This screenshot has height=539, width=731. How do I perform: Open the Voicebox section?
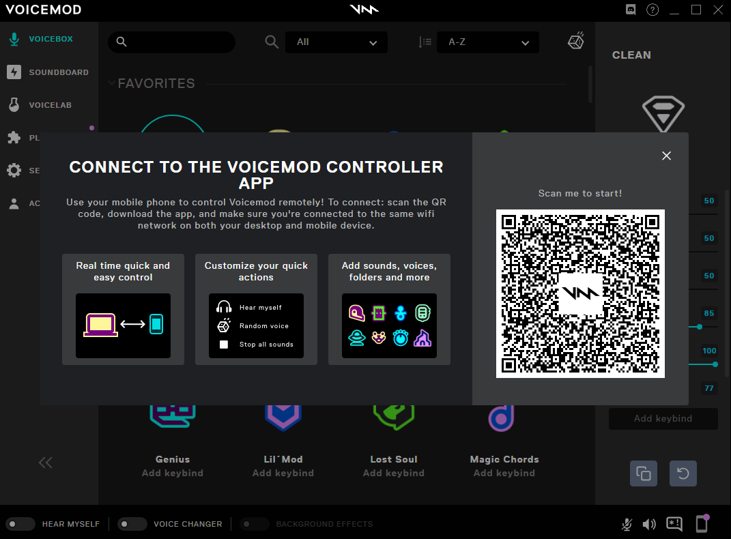(x=51, y=39)
